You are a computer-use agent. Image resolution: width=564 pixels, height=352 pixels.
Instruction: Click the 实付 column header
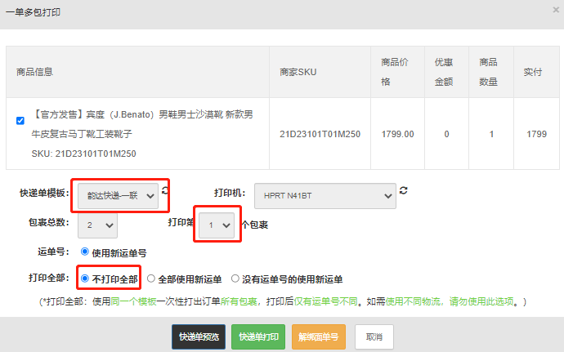coord(532,72)
